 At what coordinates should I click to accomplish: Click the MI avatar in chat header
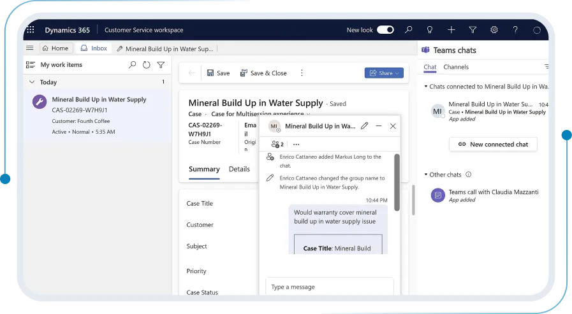tap(274, 126)
